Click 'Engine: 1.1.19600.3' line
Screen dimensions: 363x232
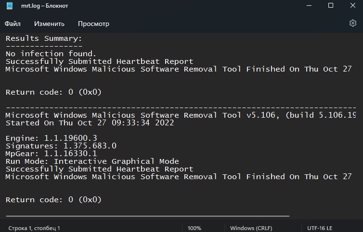tap(51, 138)
